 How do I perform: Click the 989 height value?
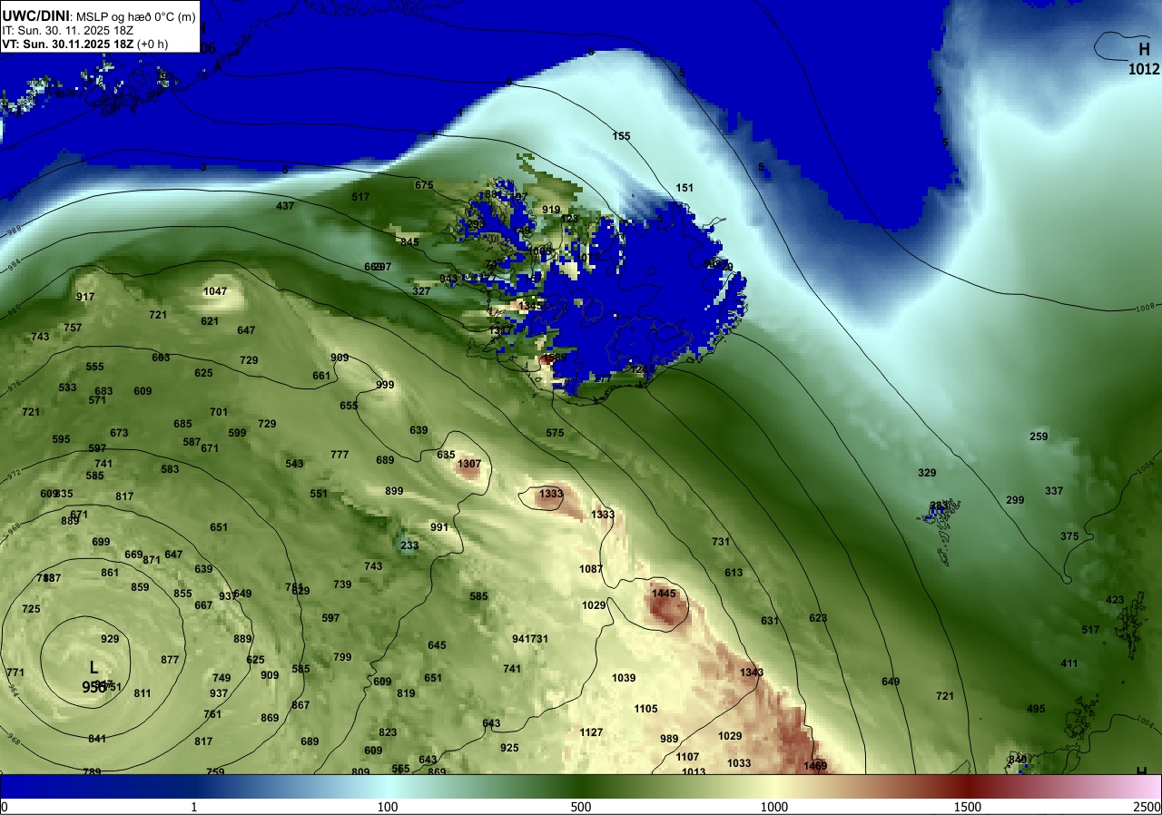[x=669, y=739]
